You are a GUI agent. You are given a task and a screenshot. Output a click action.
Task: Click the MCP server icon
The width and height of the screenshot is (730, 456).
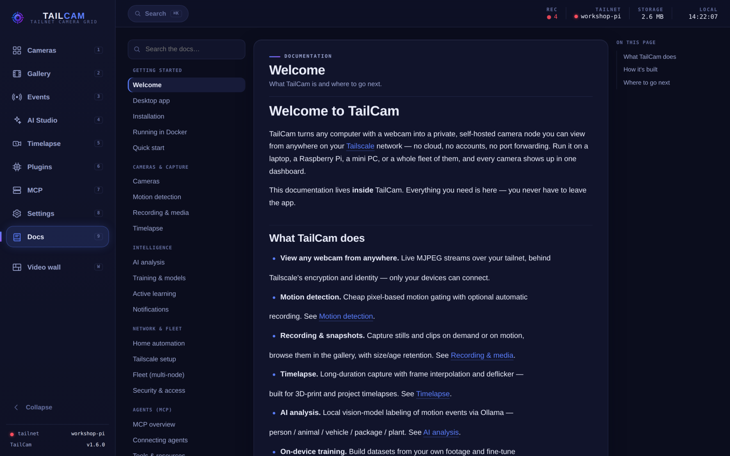pos(17,190)
